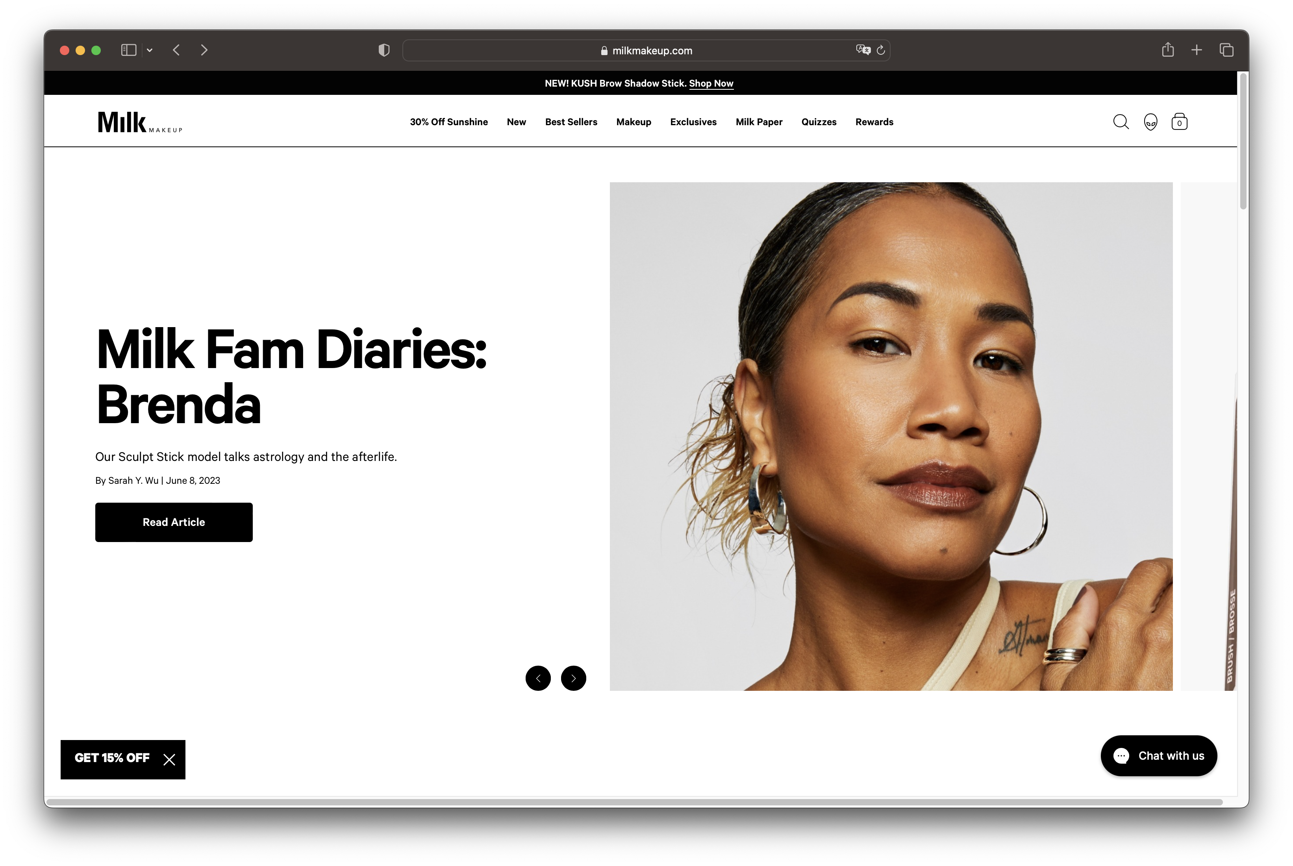Click the translate icon in address bar
This screenshot has height=866, width=1293.
click(x=863, y=50)
